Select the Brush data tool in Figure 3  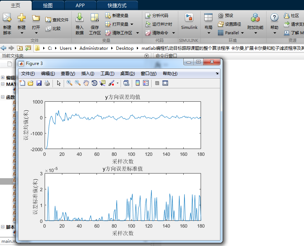click(112, 83)
